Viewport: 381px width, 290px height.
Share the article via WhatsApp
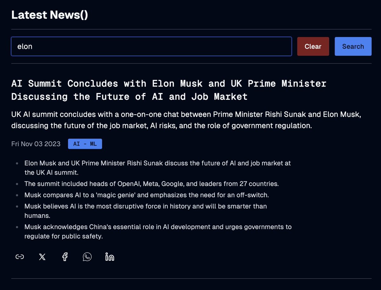(87, 257)
